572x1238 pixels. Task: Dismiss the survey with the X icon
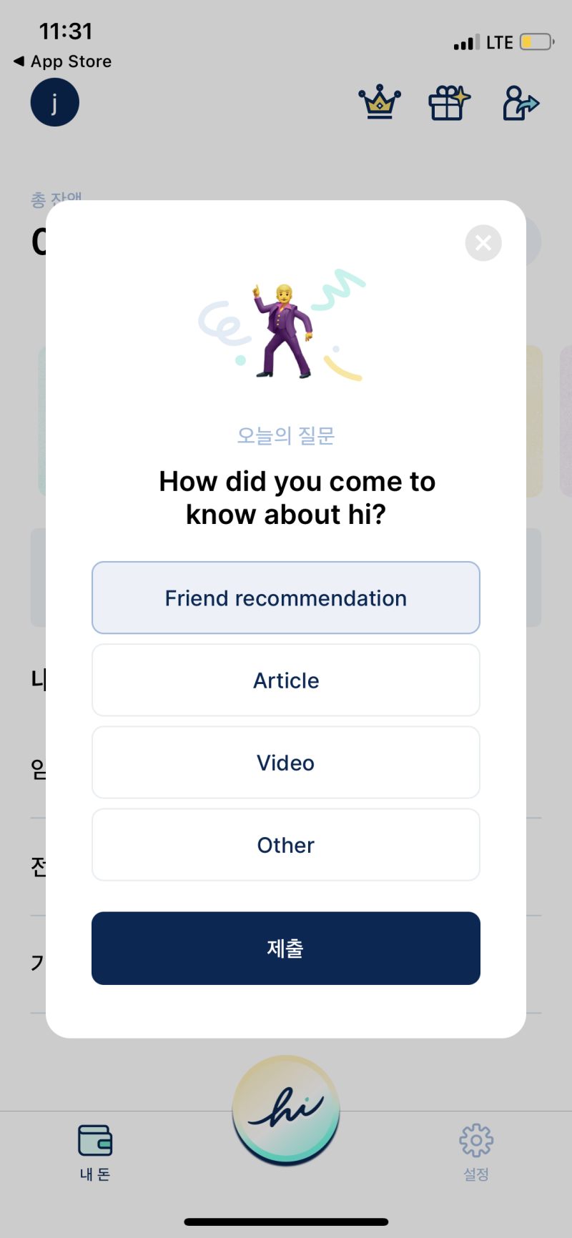click(483, 243)
